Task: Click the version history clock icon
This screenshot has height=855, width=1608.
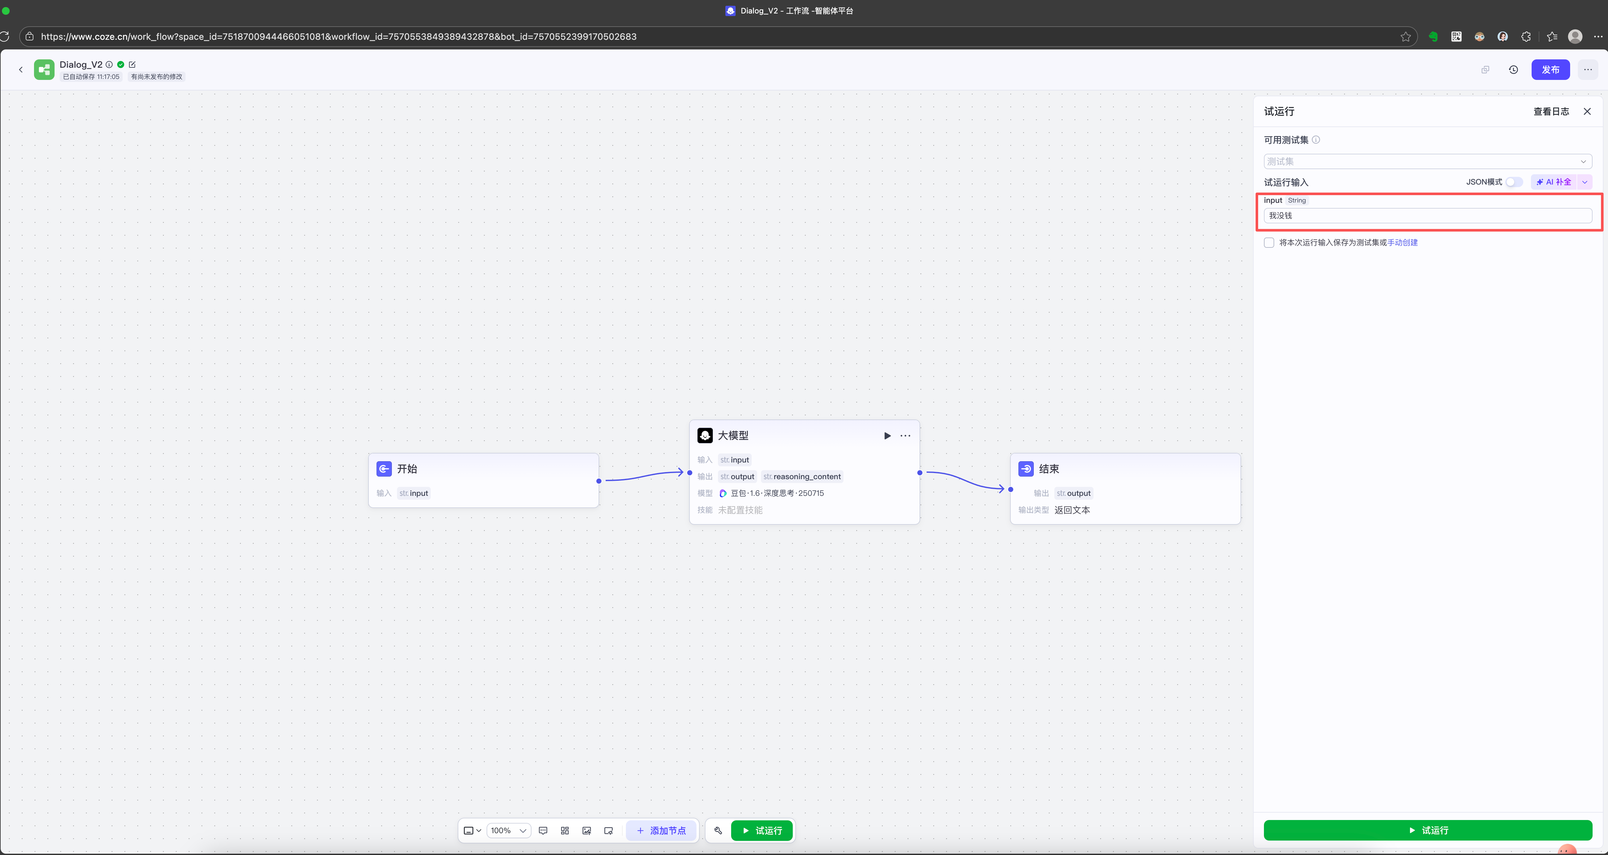Action: click(x=1514, y=70)
